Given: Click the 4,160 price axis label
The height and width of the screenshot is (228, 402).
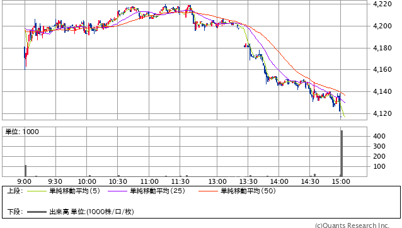Looking at the screenshot, I should point(382,69).
